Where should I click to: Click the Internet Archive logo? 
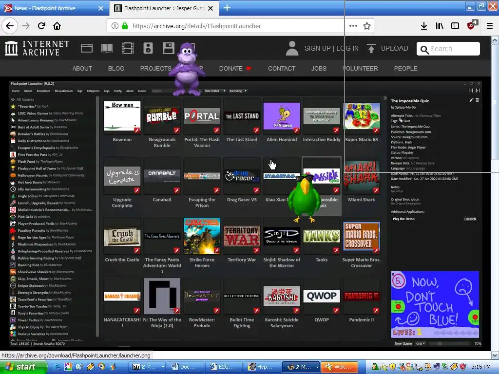(x=37, y=48)
